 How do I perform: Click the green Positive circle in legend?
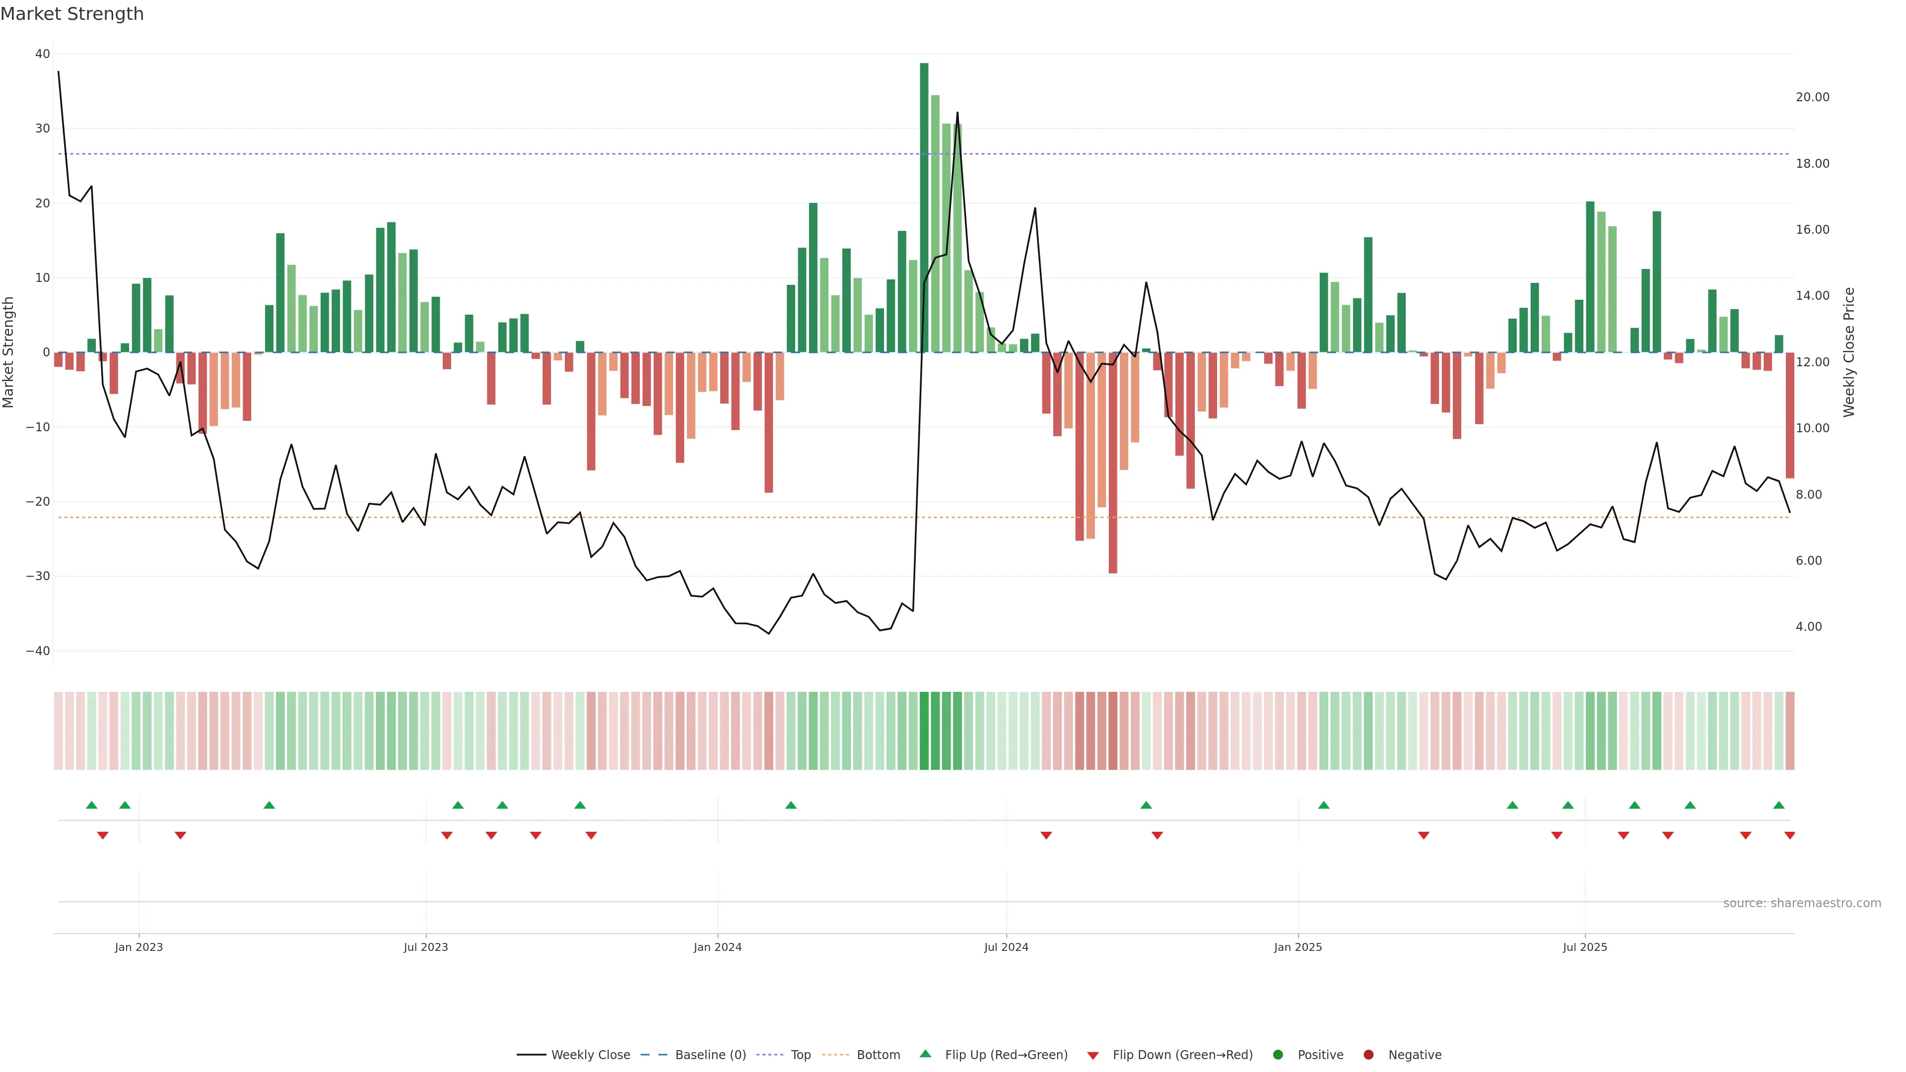click(x=1278, y=1055)
